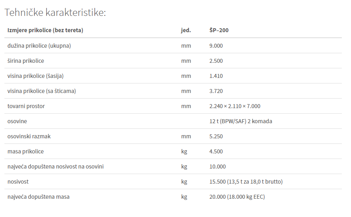
Task: Click the 4.500 trailer mass value
Action: (x=216, y=151)
